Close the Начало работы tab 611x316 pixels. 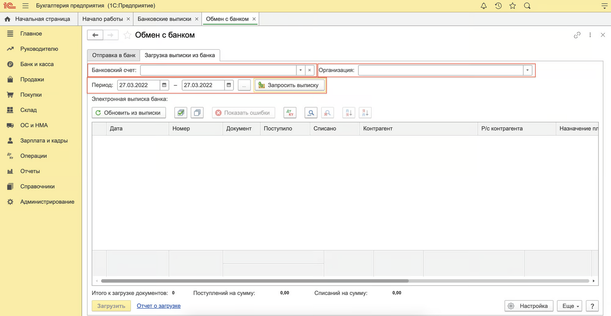point(128,19)
